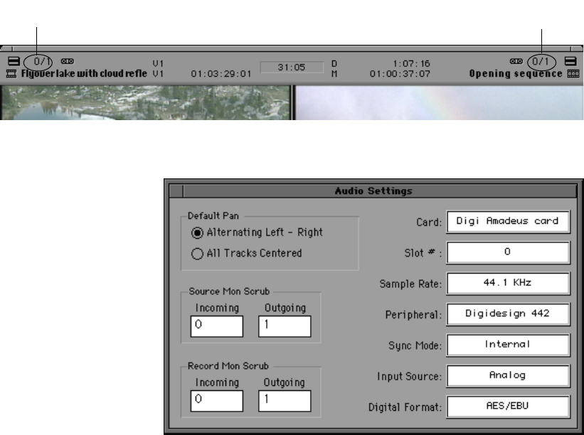The height and width of the screenshot is (435, 584).
Task: Click the source monitor tape cassette icon
Action: [x=68, y=61]
